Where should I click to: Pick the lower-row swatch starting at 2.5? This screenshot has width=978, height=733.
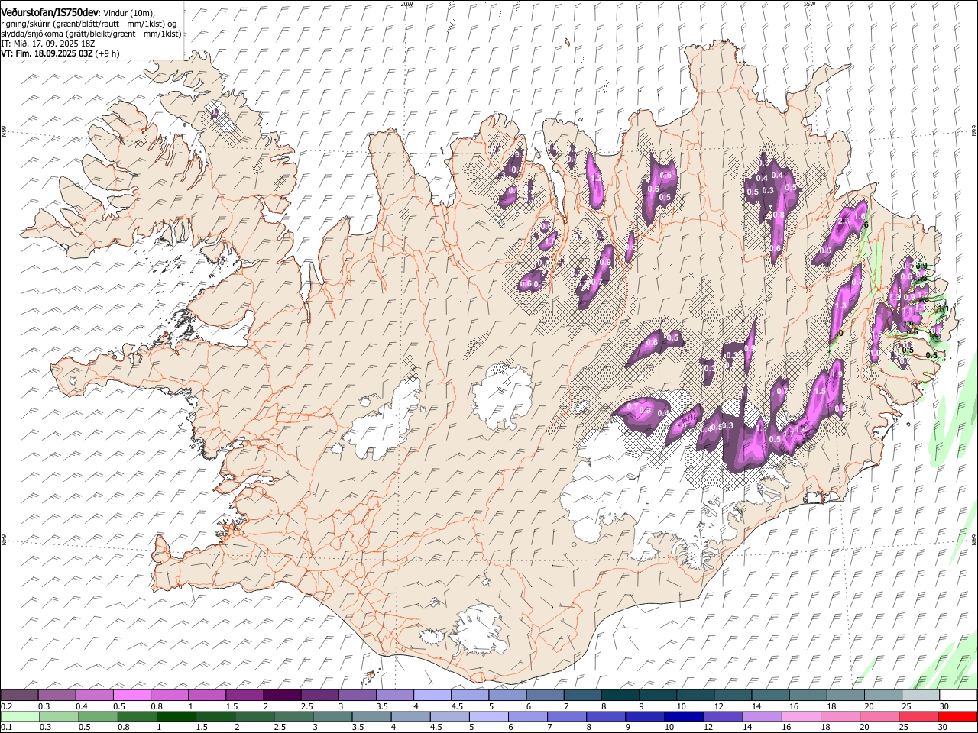pyautogui.click(x=293, y=716)
